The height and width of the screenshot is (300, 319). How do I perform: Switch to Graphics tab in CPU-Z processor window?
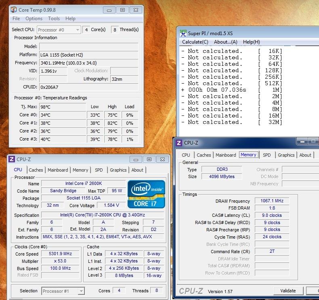118,170
